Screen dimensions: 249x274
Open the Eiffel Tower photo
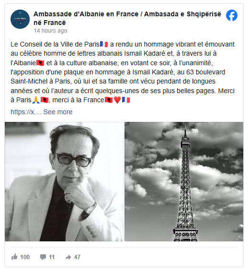coord(184,181)
